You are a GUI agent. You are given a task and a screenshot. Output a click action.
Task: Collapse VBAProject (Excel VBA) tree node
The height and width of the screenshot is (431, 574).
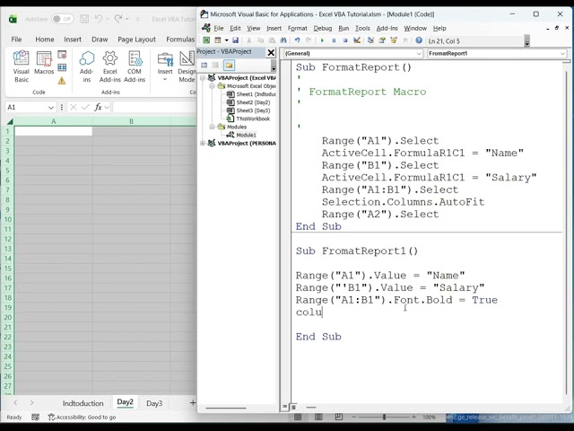pyautogui.click(x=203, y=78)
